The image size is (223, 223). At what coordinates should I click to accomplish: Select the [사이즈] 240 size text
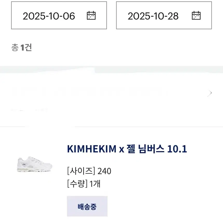tap(89, 171)
